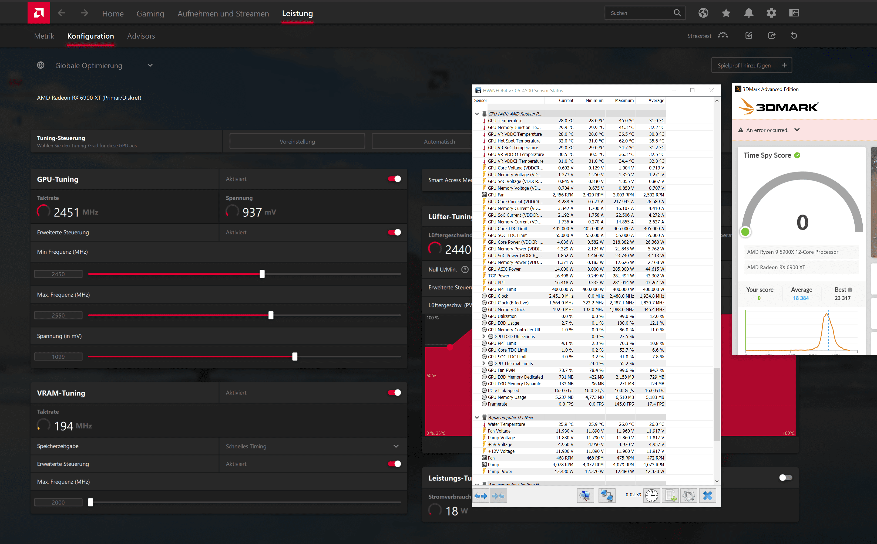
Task: Reset HWiNFO clock timer icon
Action: (x=652, y=496)
